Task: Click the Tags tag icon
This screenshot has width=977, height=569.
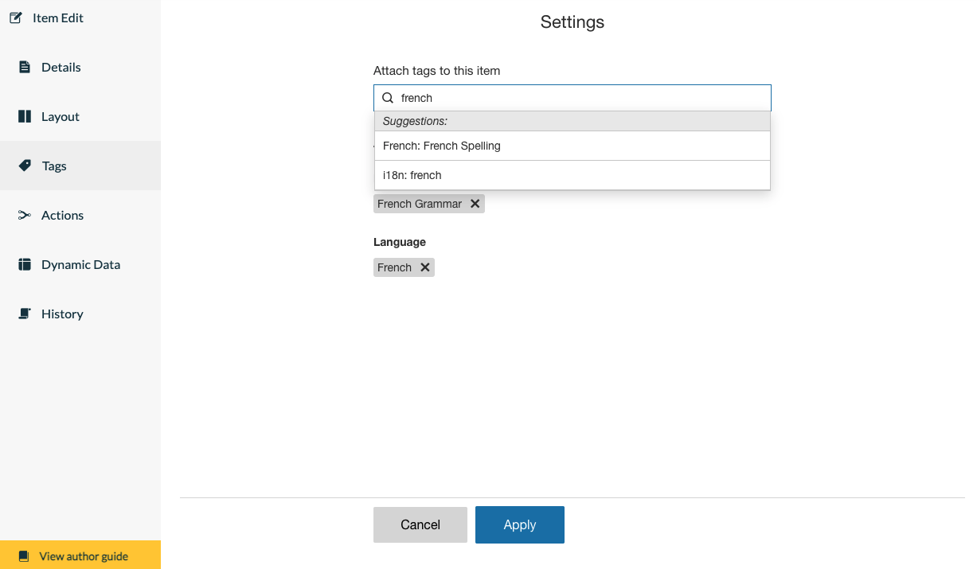Action: [x=25, y=166]
